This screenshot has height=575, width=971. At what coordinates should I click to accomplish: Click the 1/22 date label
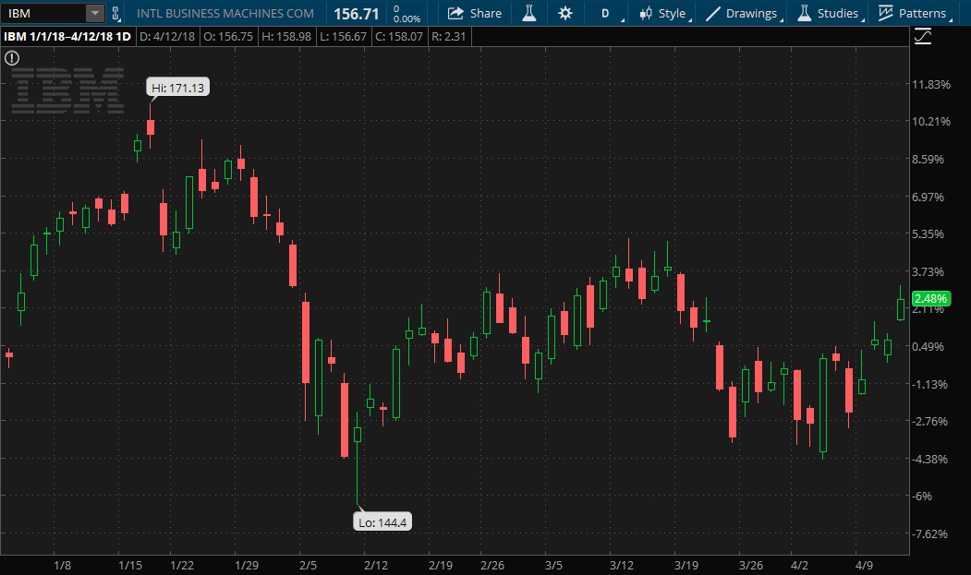click(x=182, y=565)
